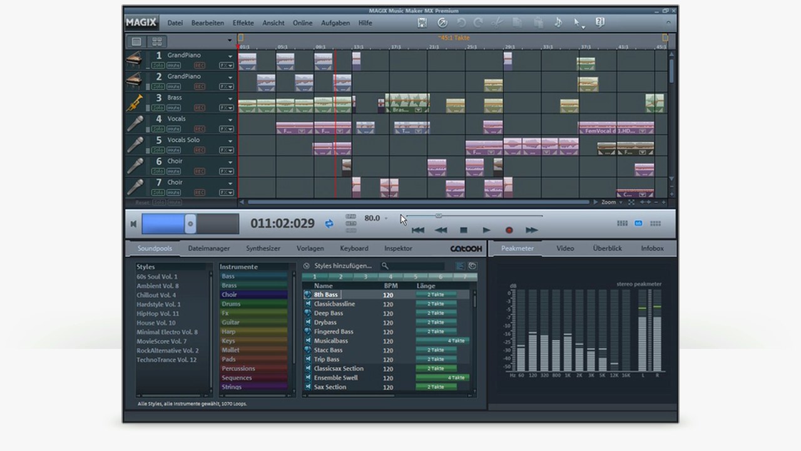The width and height of the screenshot is (801, 451).
Task: Open the catooh link
Action: click(466, 249)
